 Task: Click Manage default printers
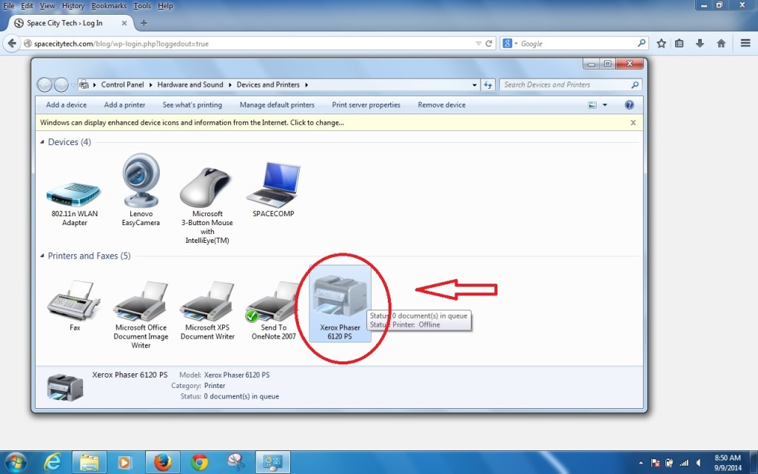point(277,105)
